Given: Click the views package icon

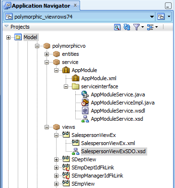Looking at the screenshot, I should 56,127.
